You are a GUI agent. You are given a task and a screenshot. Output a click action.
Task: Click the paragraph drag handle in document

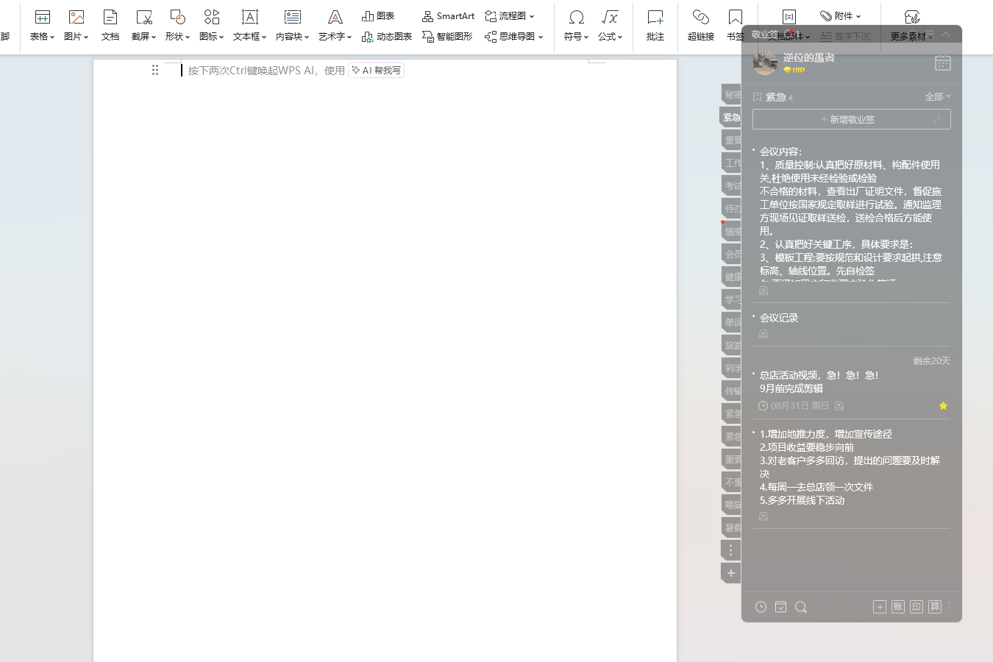tap(155, 70)
